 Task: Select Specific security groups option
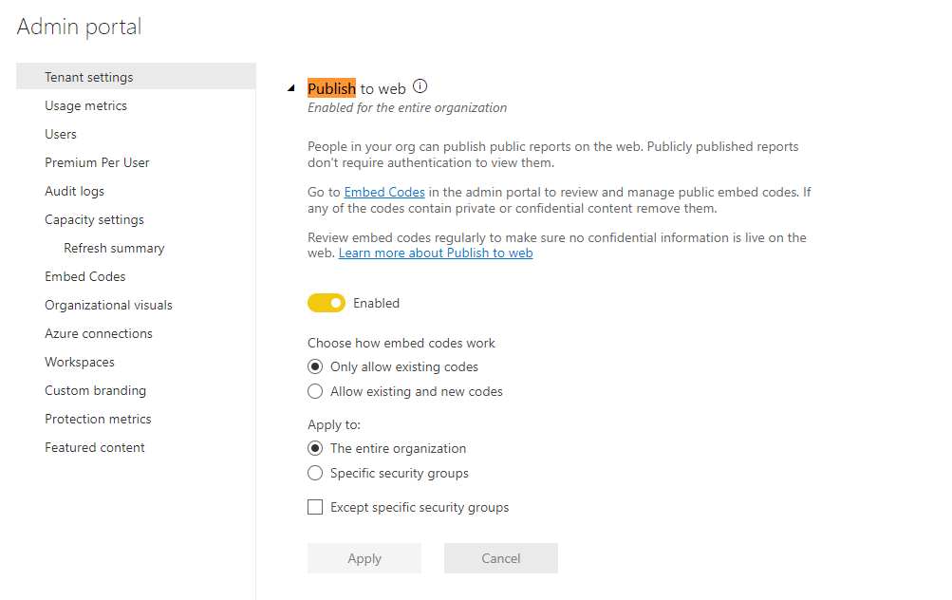click(315, 473)
